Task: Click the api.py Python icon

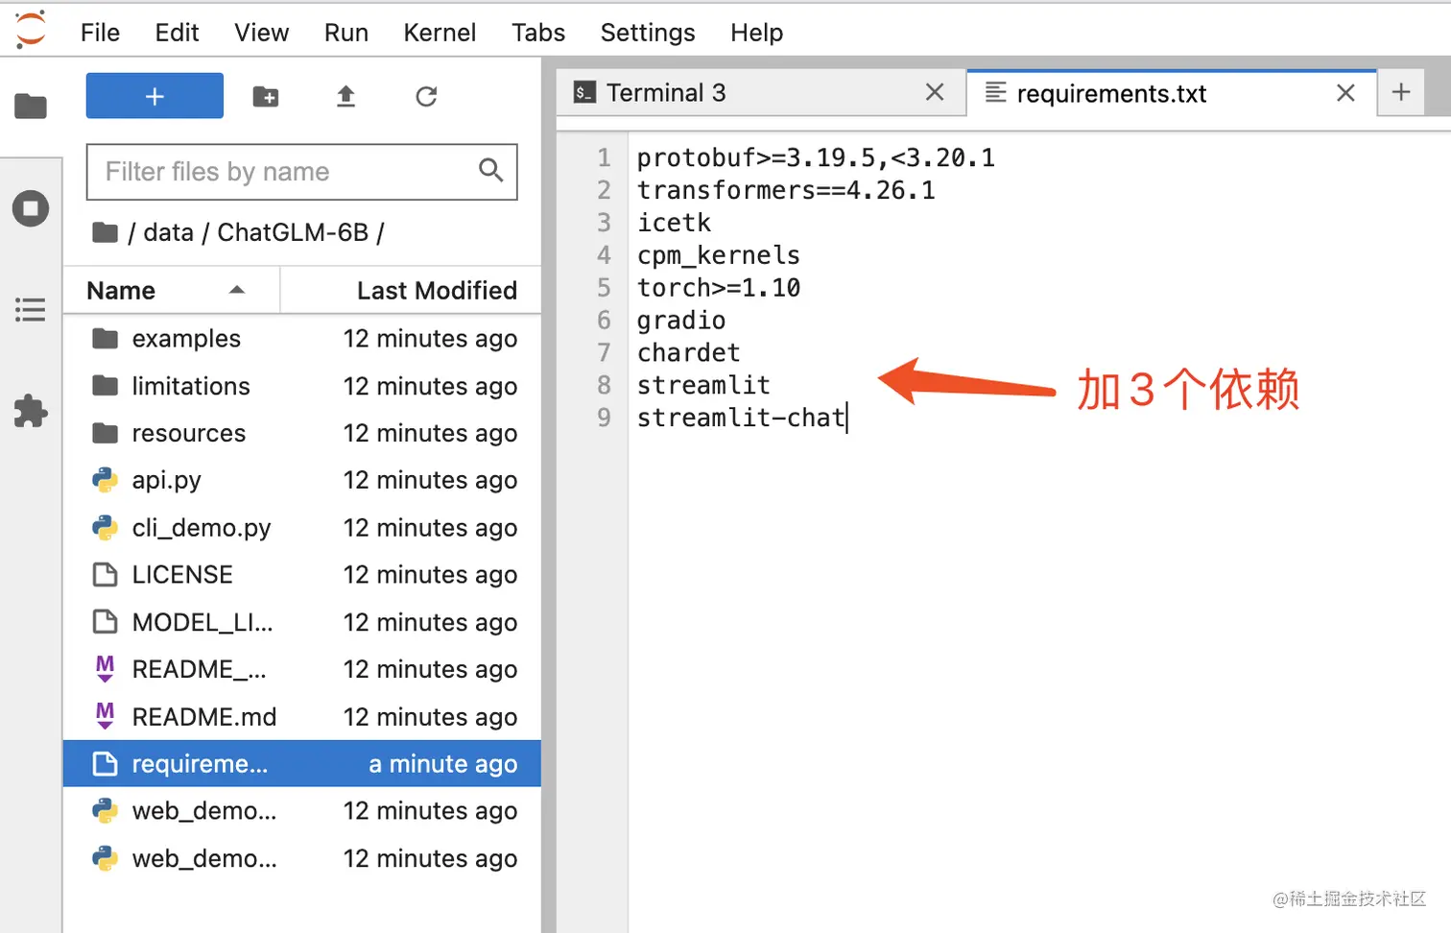Action: click(105, 480)
